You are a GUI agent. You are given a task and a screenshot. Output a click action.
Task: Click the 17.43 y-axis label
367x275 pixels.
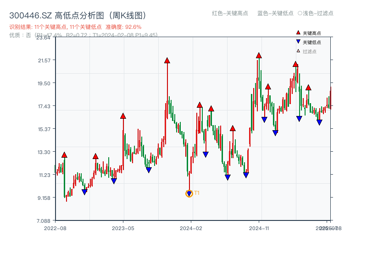point(44,106)
